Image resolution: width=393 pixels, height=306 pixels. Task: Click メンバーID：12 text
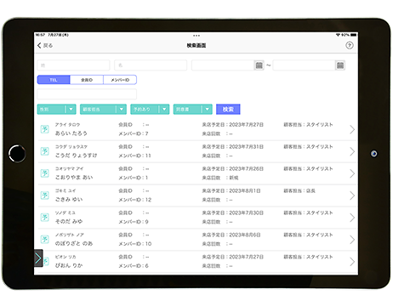[135, 200]
